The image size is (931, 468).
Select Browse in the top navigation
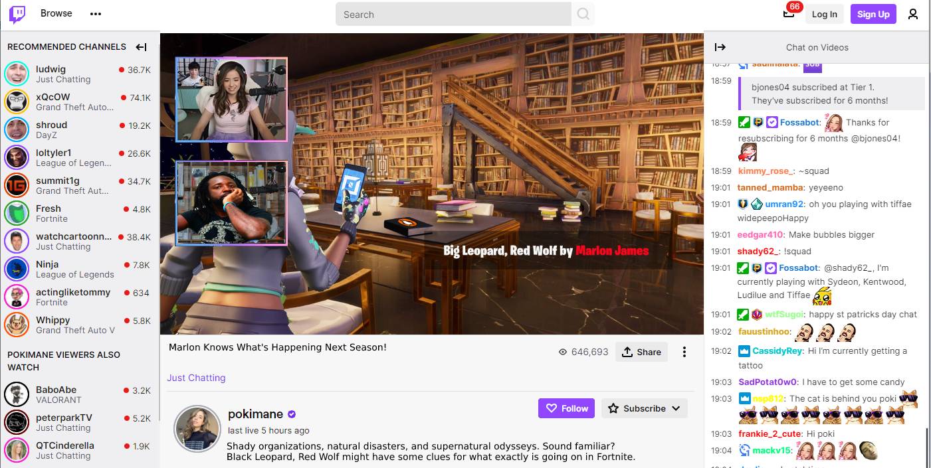point(56,13)
